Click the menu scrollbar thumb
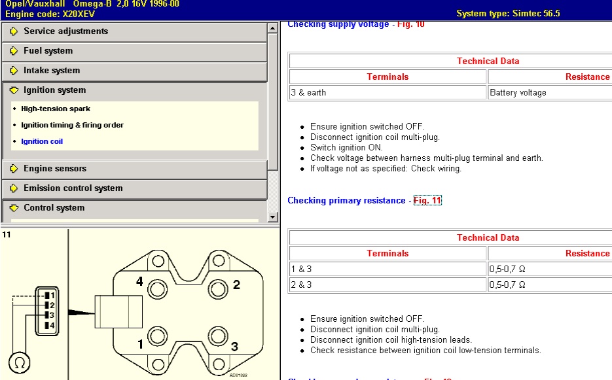The height and width of the screenshot is (380, 612). (x=272, y=102)
